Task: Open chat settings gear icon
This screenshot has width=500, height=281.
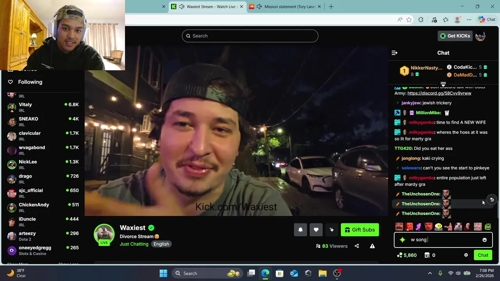Action: coord(466,255)
